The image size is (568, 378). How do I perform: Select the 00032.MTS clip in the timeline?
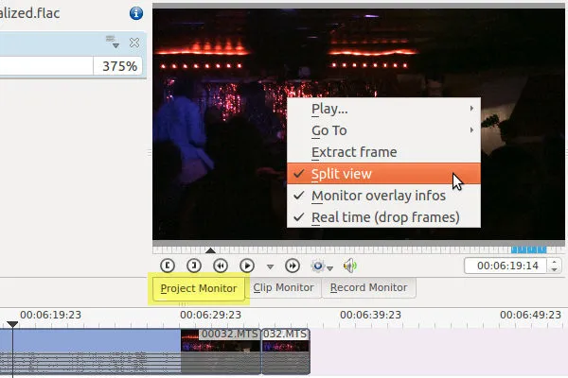tap(221, 352)
